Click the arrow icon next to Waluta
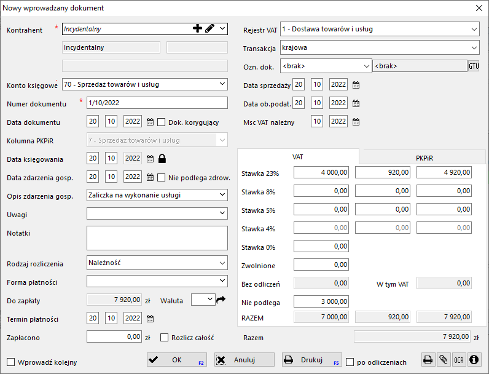The width and height of the screenshot is (489, 374). [221, 300]
